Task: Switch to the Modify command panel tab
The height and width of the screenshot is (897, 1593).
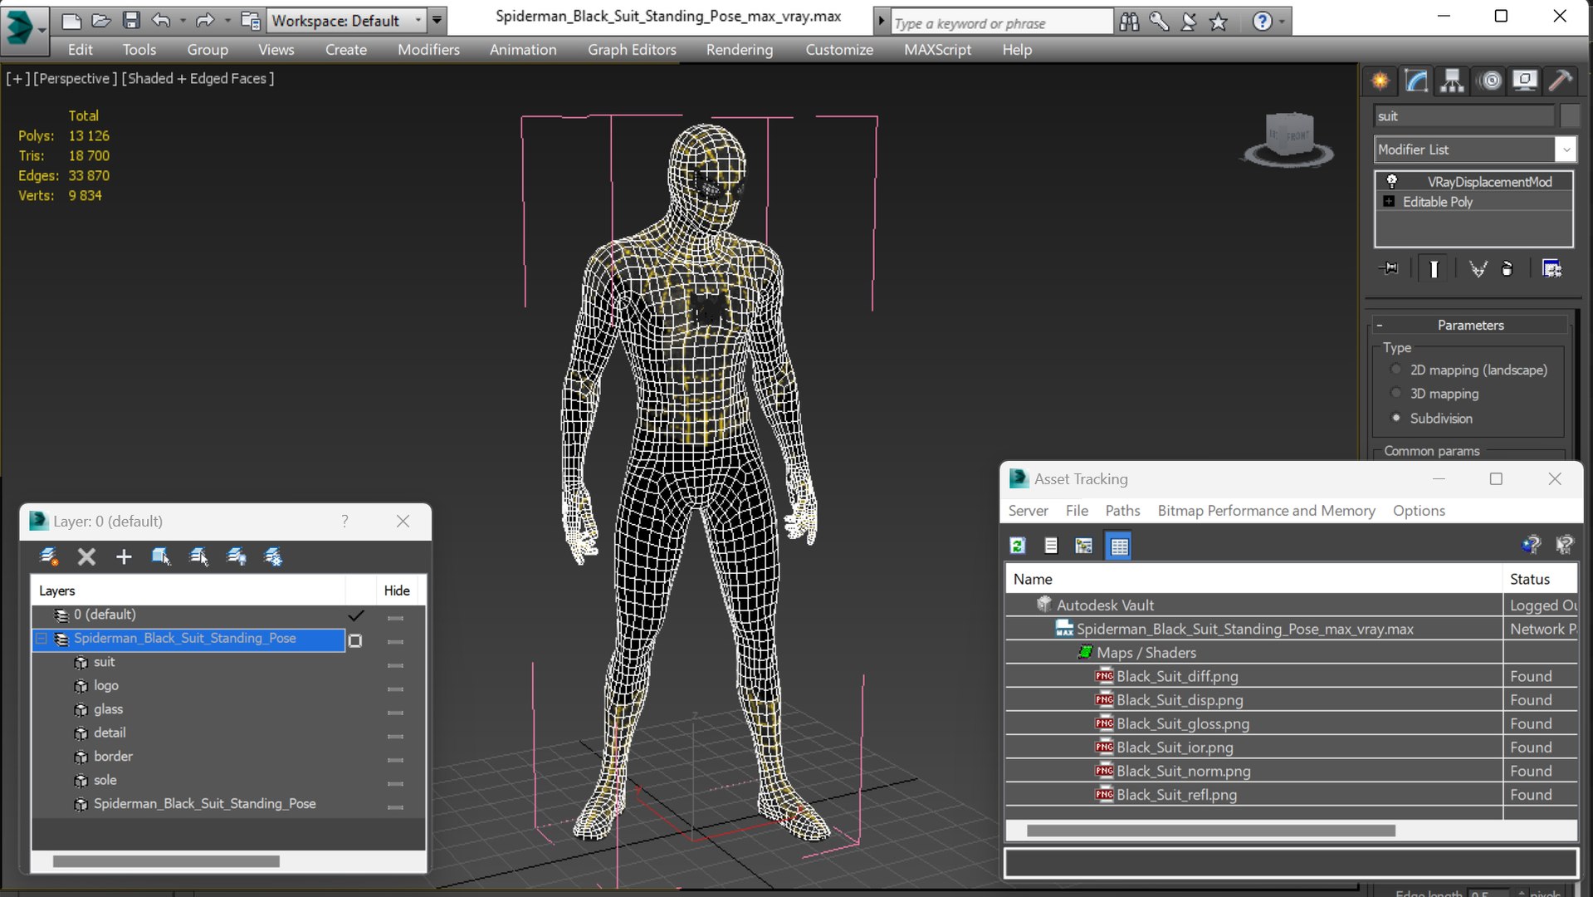Action: [1416, 81]
